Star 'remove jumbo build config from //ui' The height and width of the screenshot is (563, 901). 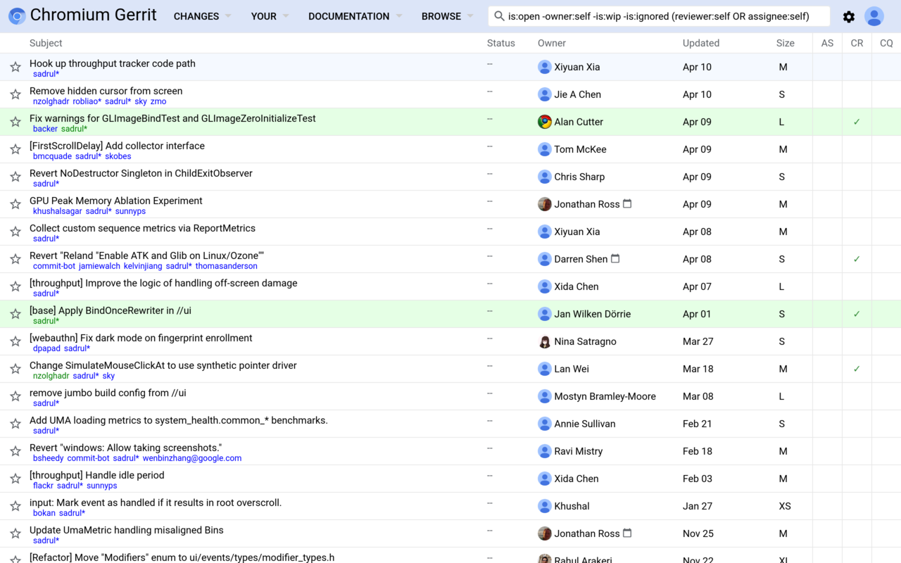pos(15,396)
